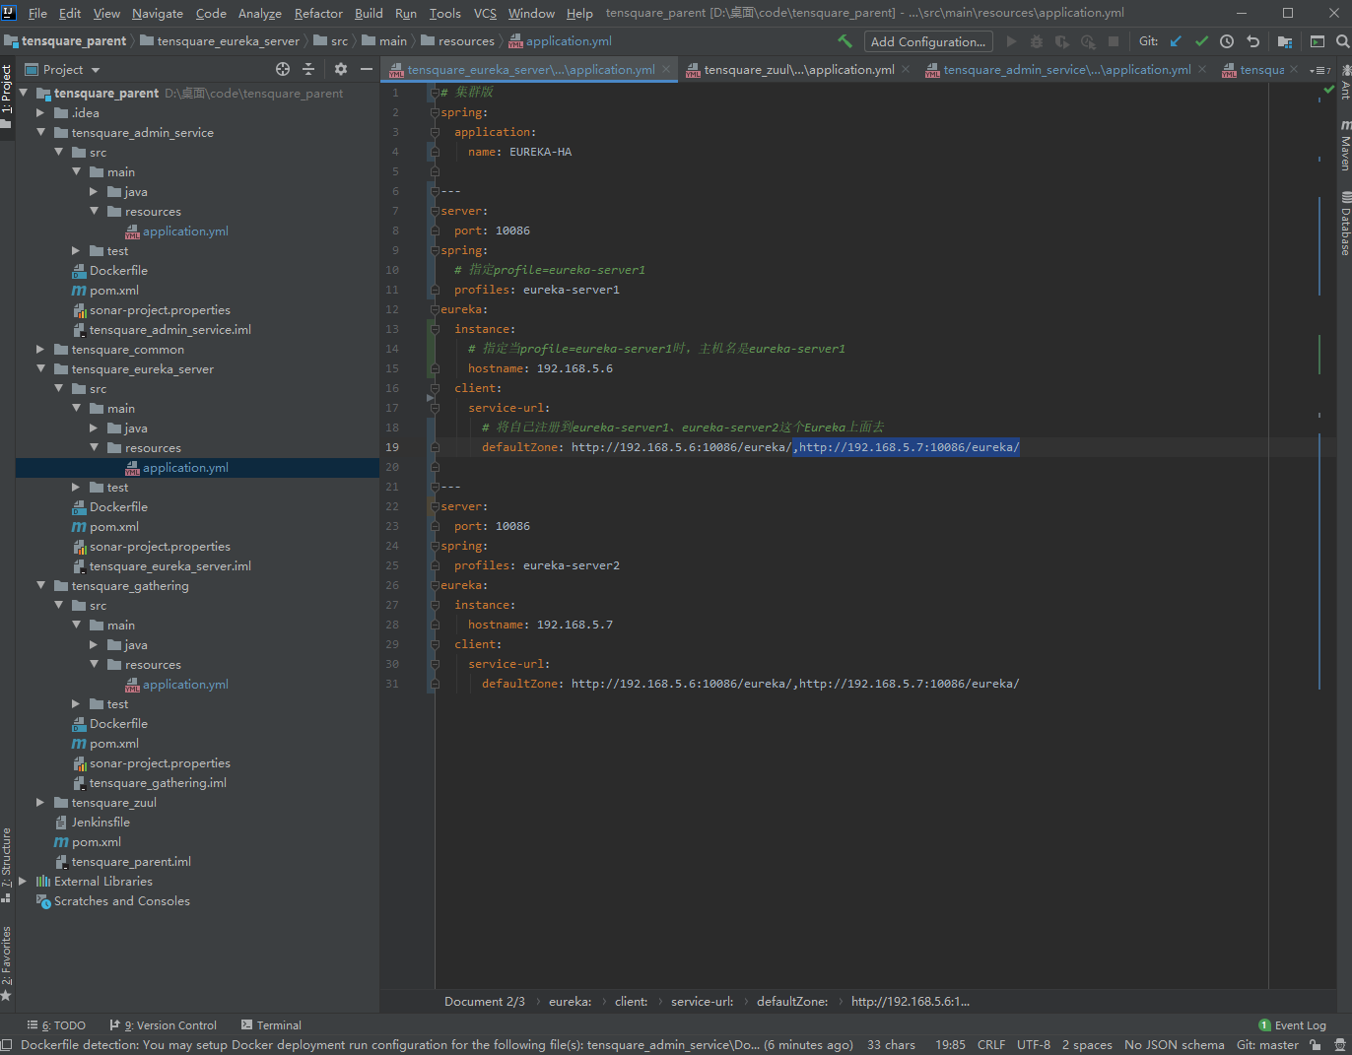Toggle the Terminal tool window
This screenshot has height=1055, width=1352.
271,1025
